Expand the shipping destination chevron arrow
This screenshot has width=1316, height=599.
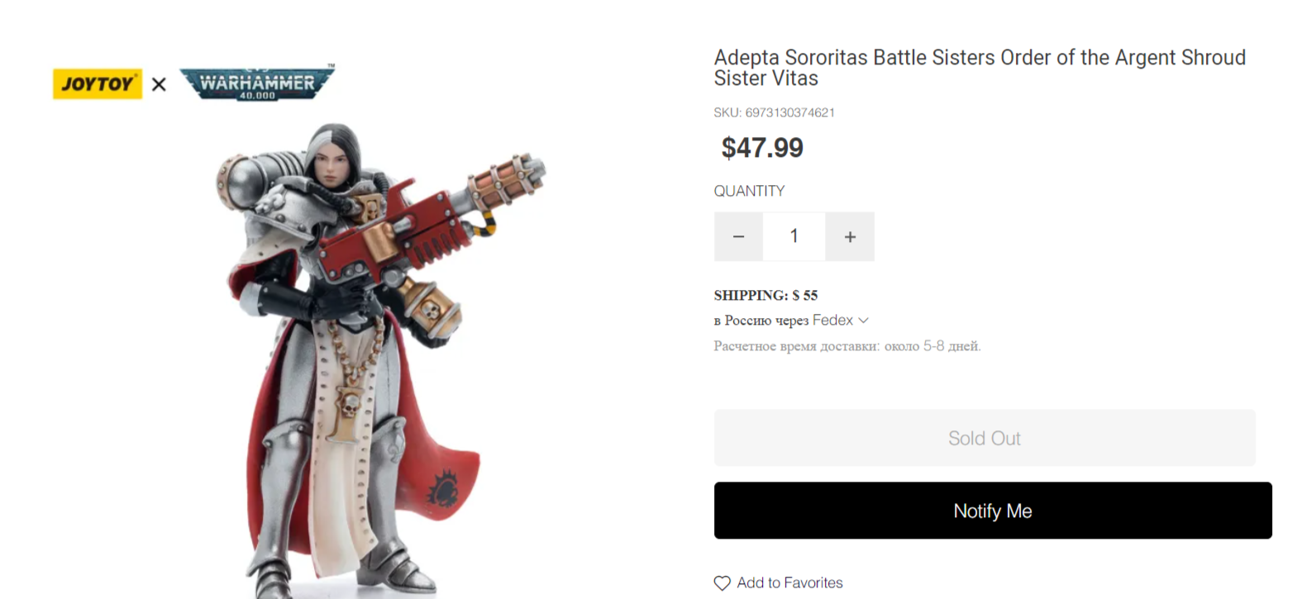(x=864, y=321)
